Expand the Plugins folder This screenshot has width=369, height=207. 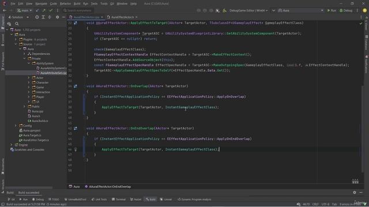click(16, 40)
